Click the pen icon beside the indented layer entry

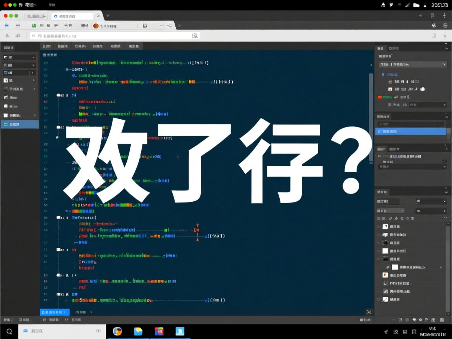(x=387, y=266)
